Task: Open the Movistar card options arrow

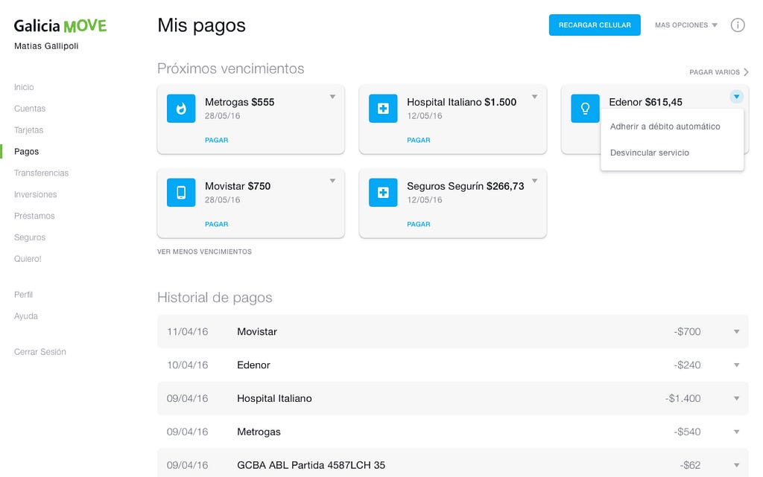Action: (333, 181)
